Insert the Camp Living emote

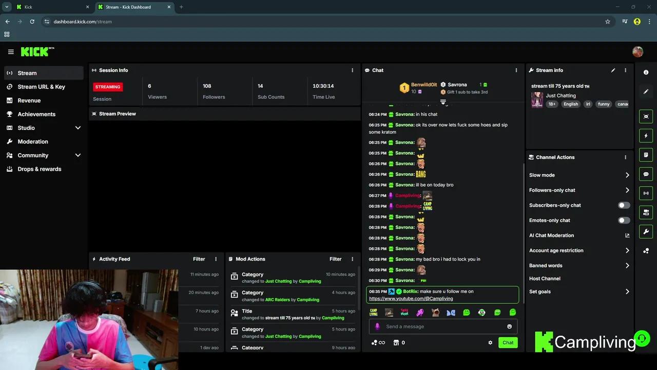(374, 312)
